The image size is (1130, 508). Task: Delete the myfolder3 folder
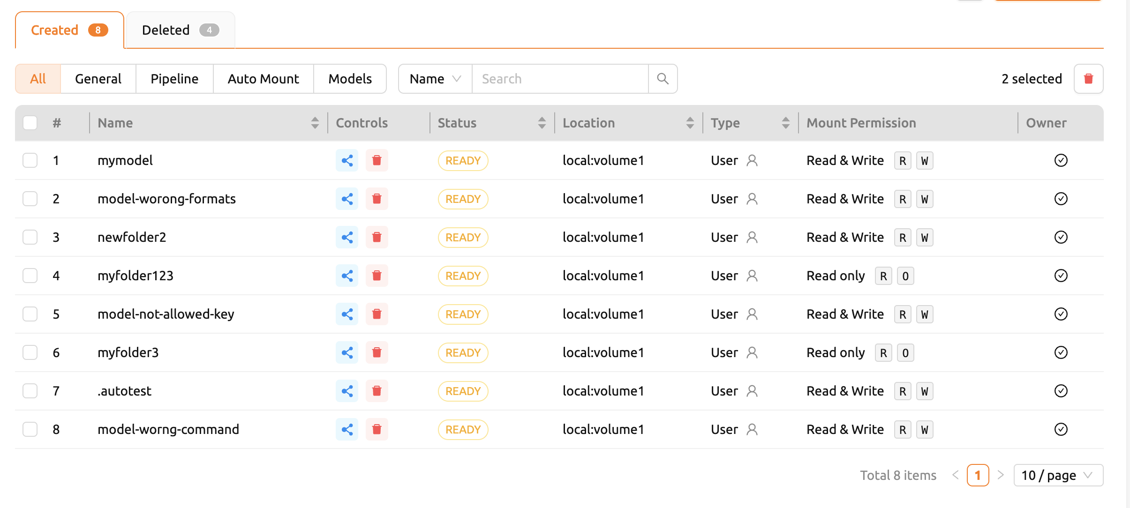pyautogui.click(x=377, y=353)
